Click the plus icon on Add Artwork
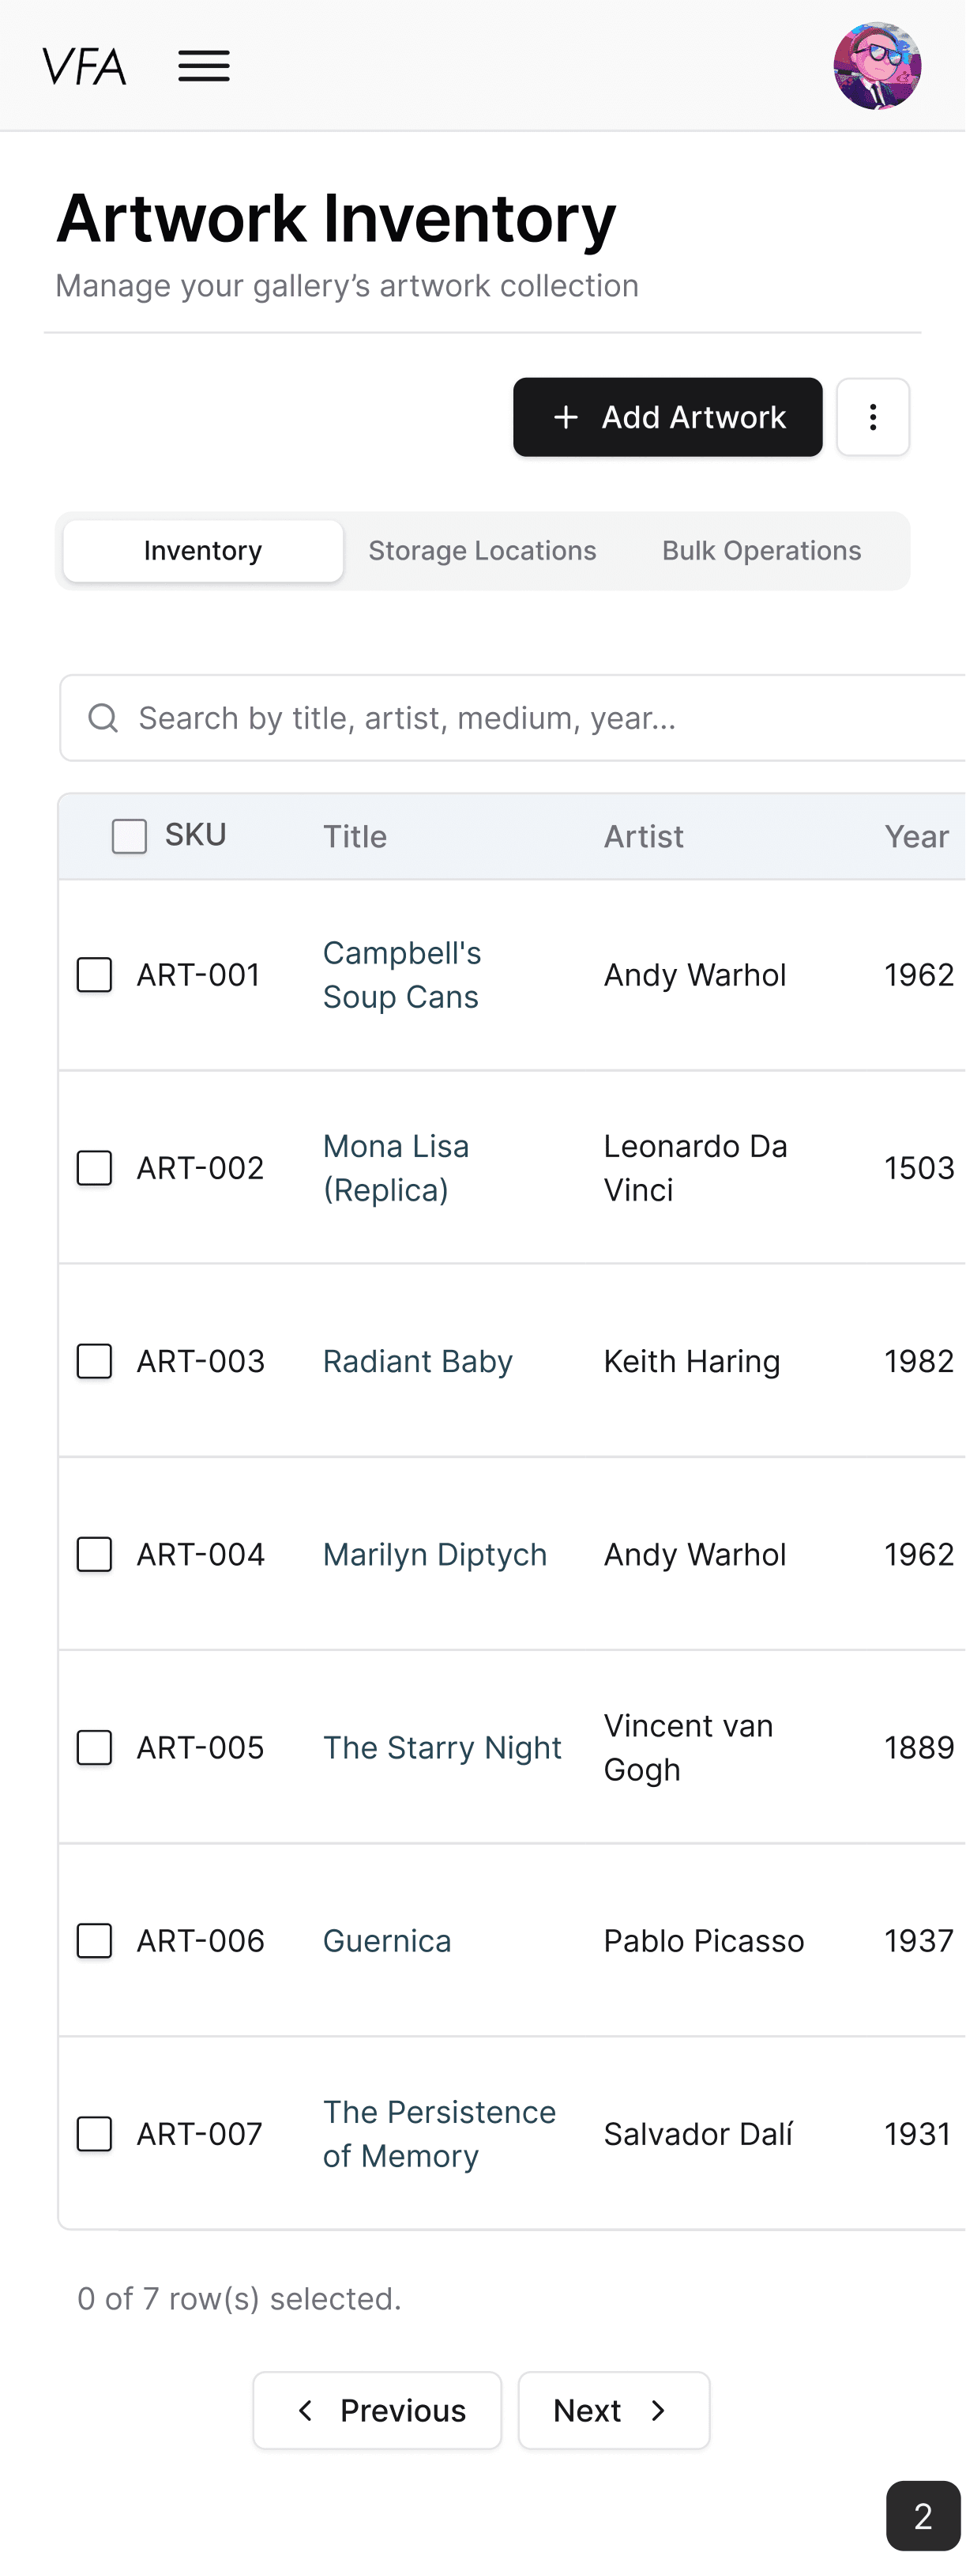Image resolution: width=966 pixels, height=2556 pixels. coord(564,417)
